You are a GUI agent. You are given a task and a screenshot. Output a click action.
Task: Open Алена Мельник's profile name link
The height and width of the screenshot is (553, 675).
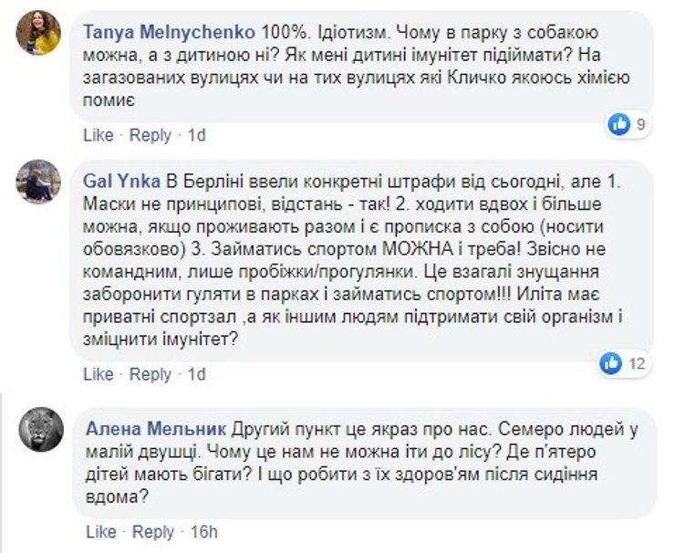pos(155,427)
